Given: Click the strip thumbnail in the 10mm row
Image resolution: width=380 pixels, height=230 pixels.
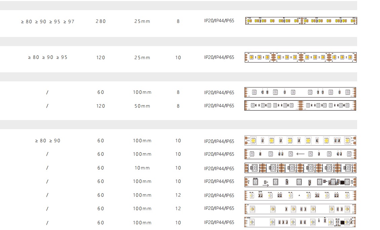Looking at the screenshot, I should tap(300, 168).
